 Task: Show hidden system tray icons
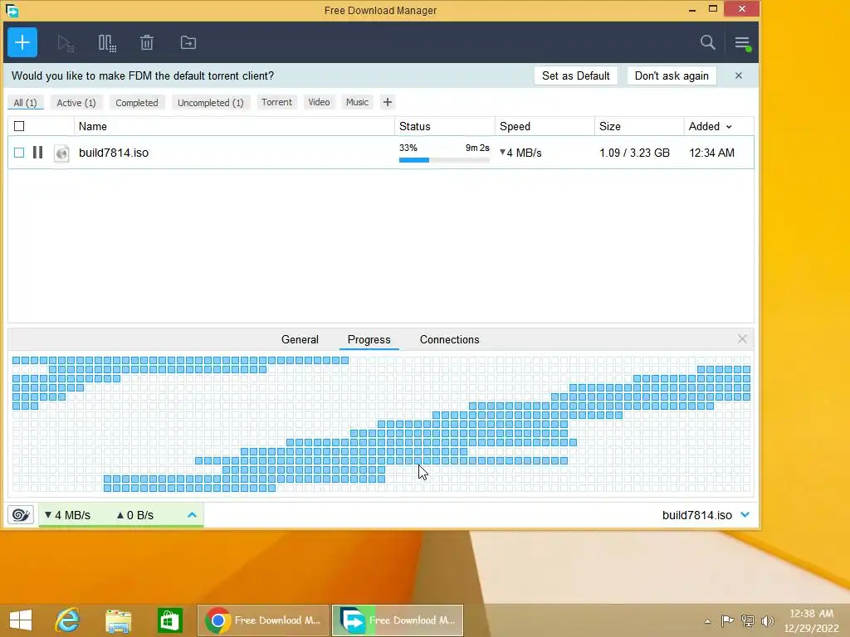(707, 621)
